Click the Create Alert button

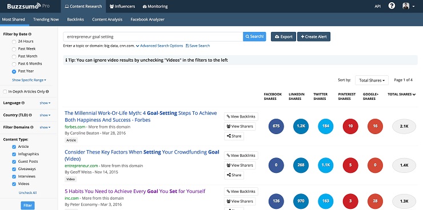[x=314, y=37]
